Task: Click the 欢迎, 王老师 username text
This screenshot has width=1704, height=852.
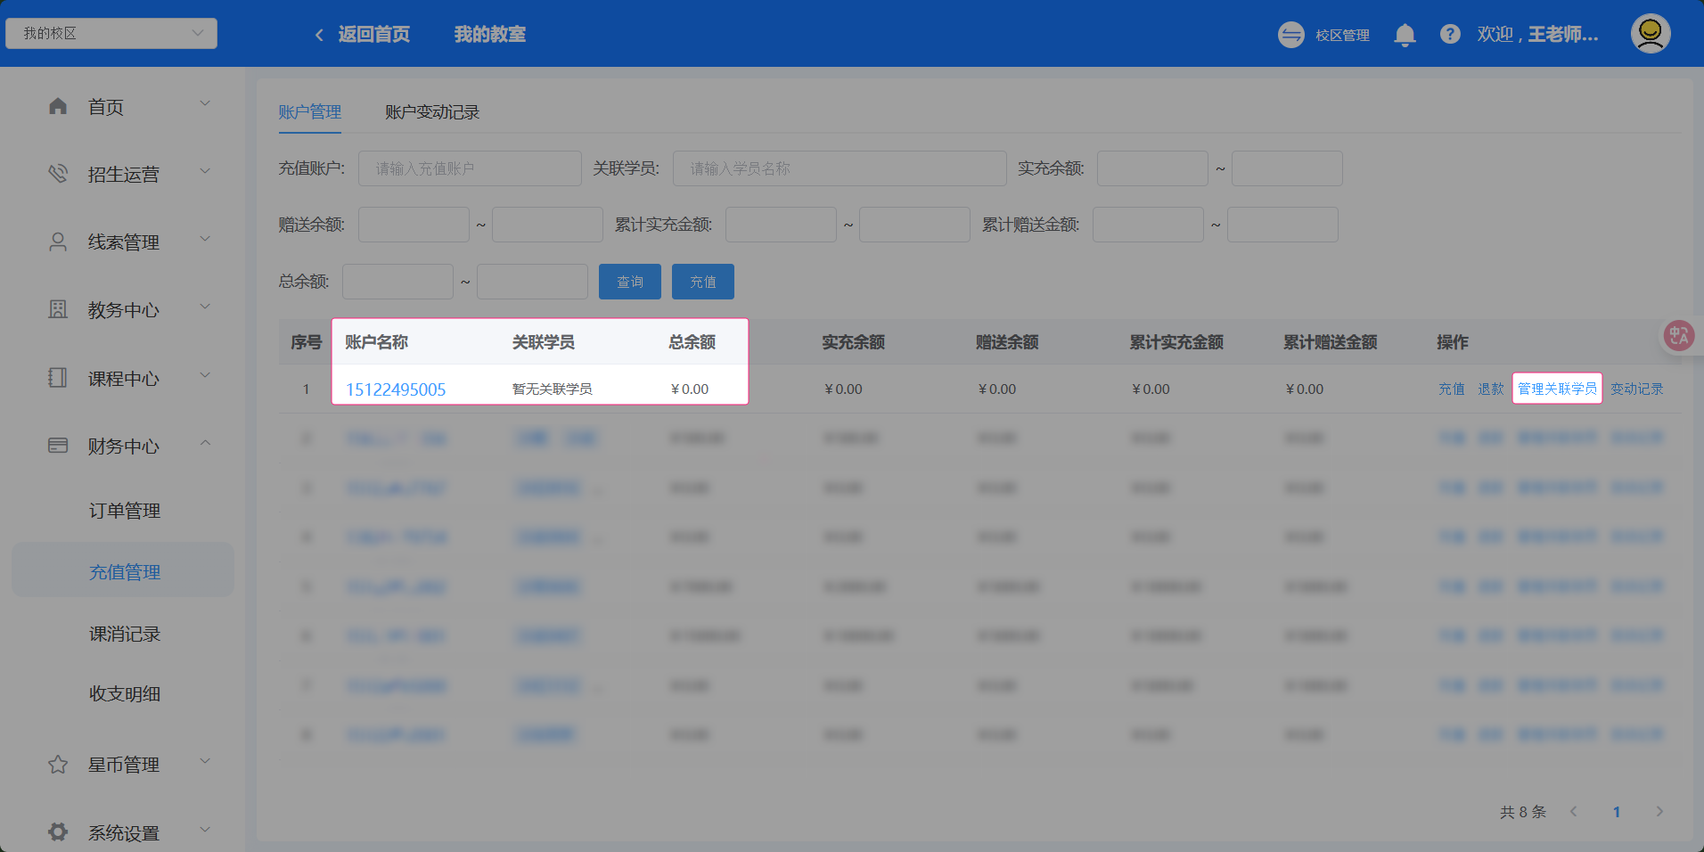Action: coord(1537,35)
